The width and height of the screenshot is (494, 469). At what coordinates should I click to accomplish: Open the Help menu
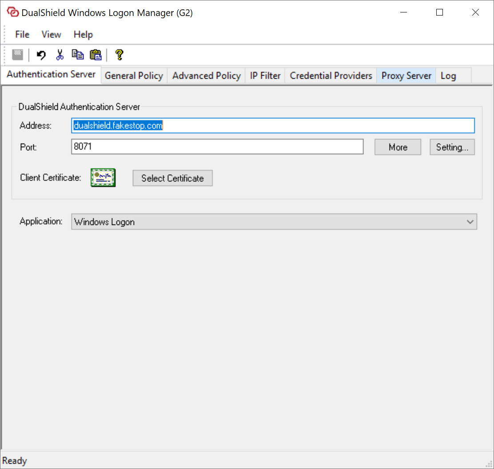click(x=83, y=35)
